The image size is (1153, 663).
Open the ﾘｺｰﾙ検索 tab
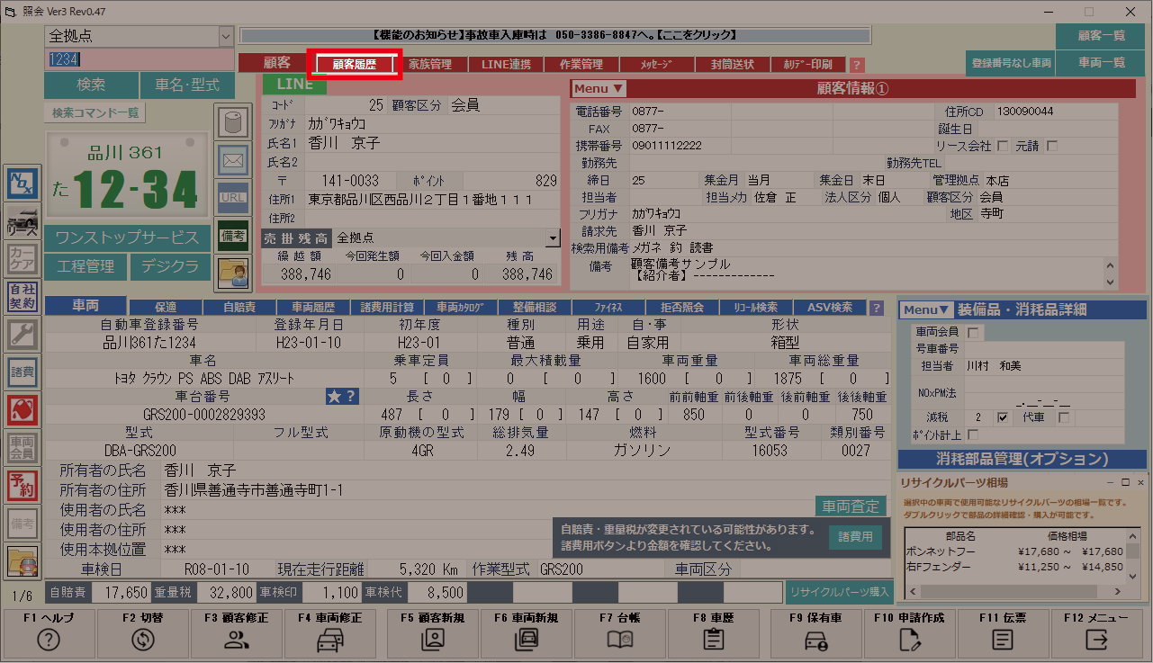(x=756, y=308)
